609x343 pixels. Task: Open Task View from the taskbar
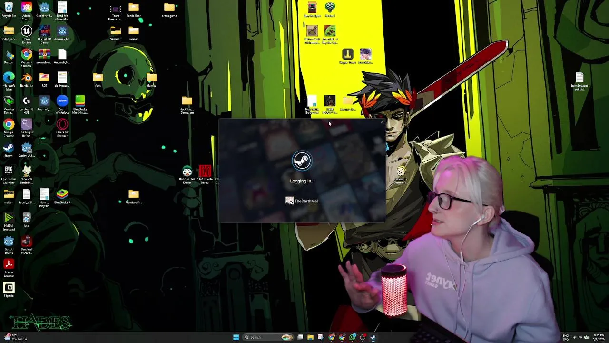tap(300, 337)
